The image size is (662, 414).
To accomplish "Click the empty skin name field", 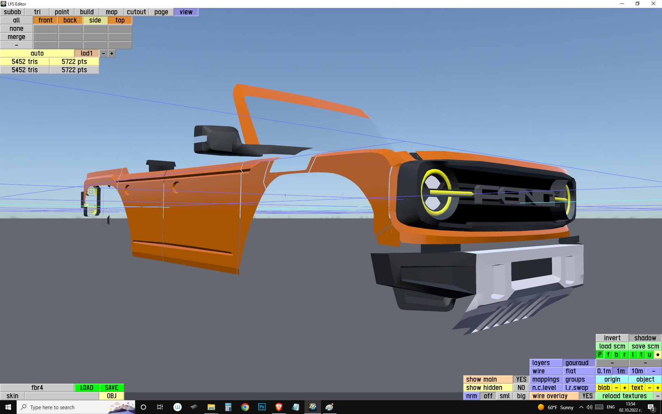I will pyautogui.click(x=62, y=396).
